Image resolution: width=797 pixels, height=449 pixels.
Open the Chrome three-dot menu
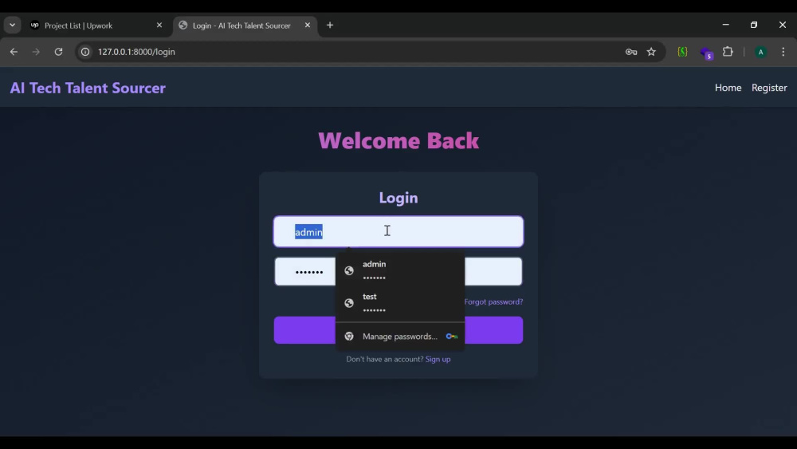783,52
